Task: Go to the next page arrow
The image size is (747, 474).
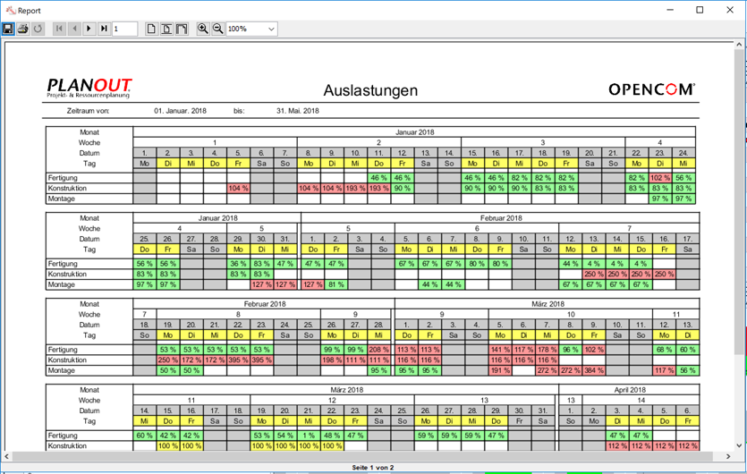Action: (89, 29)
